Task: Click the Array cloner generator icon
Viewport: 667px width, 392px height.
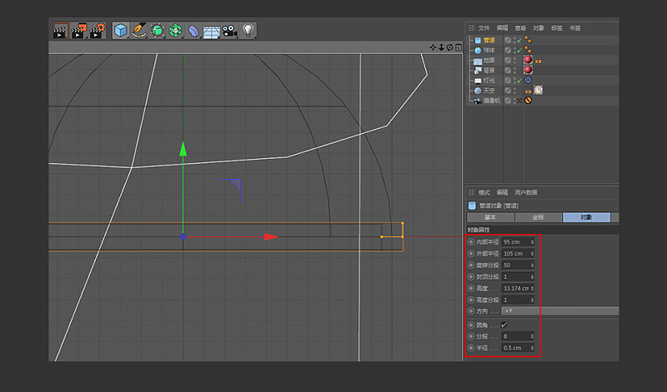Action: coord(175,31)
